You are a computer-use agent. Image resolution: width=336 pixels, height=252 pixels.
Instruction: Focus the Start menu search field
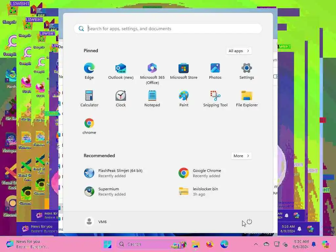168,29
